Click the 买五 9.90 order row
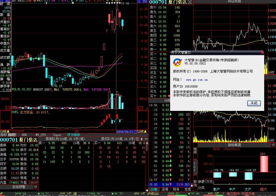This screenshot has height=196, width=276. (x=160, y=73)
